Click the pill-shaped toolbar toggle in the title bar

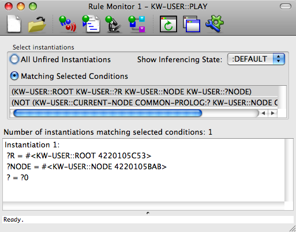tap(286, 6)
